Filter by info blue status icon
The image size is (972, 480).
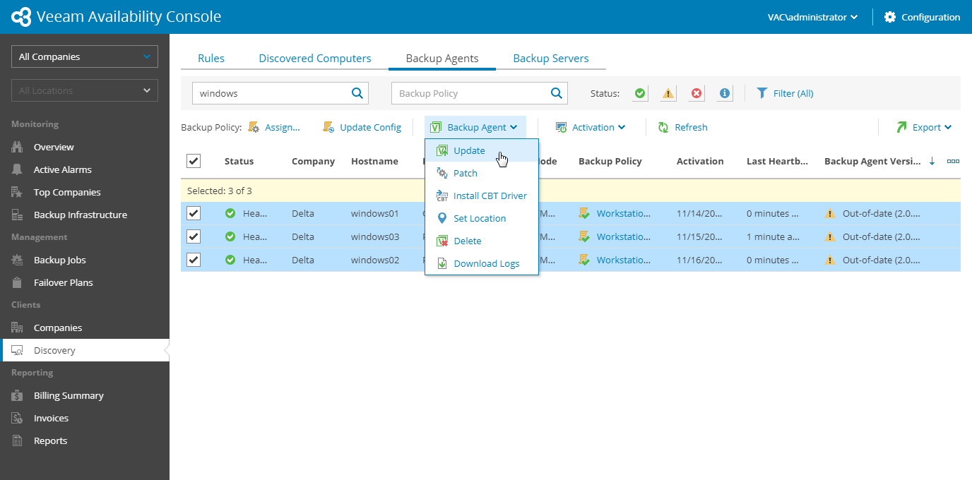pyautogui.click(x=725, y=93)
